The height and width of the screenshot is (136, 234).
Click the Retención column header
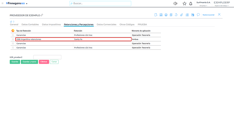point(78,31)
